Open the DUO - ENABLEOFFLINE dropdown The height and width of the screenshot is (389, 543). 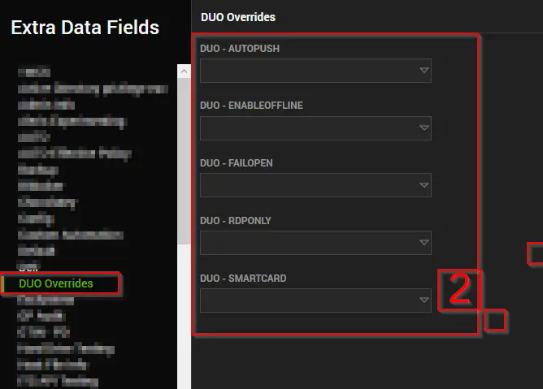(x=315, y=128)
